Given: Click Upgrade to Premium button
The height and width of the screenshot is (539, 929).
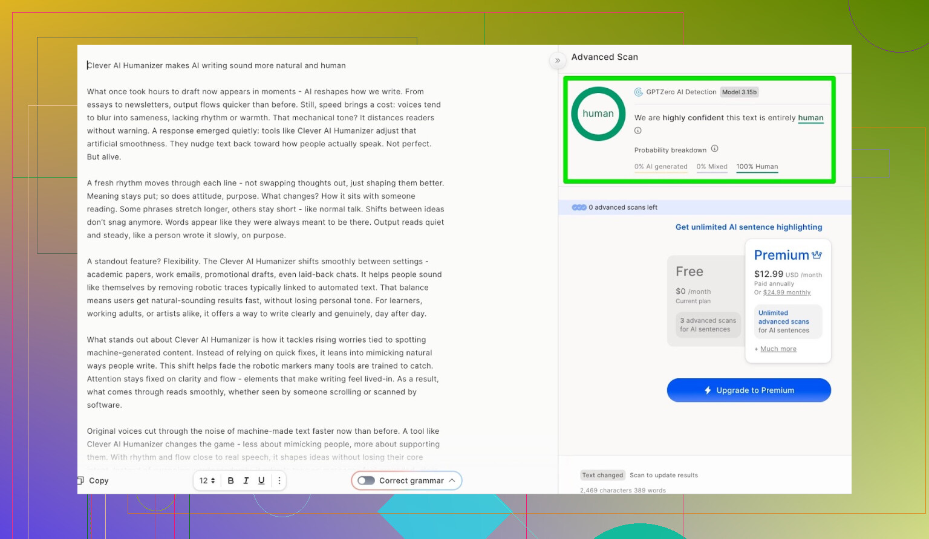Looking at the screenshot, I should click(x=749, y=390).
